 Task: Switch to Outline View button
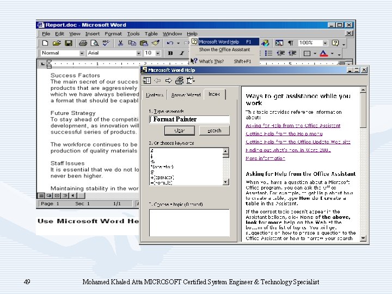click(x=65, y=195)
